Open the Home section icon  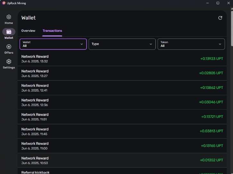9,17
